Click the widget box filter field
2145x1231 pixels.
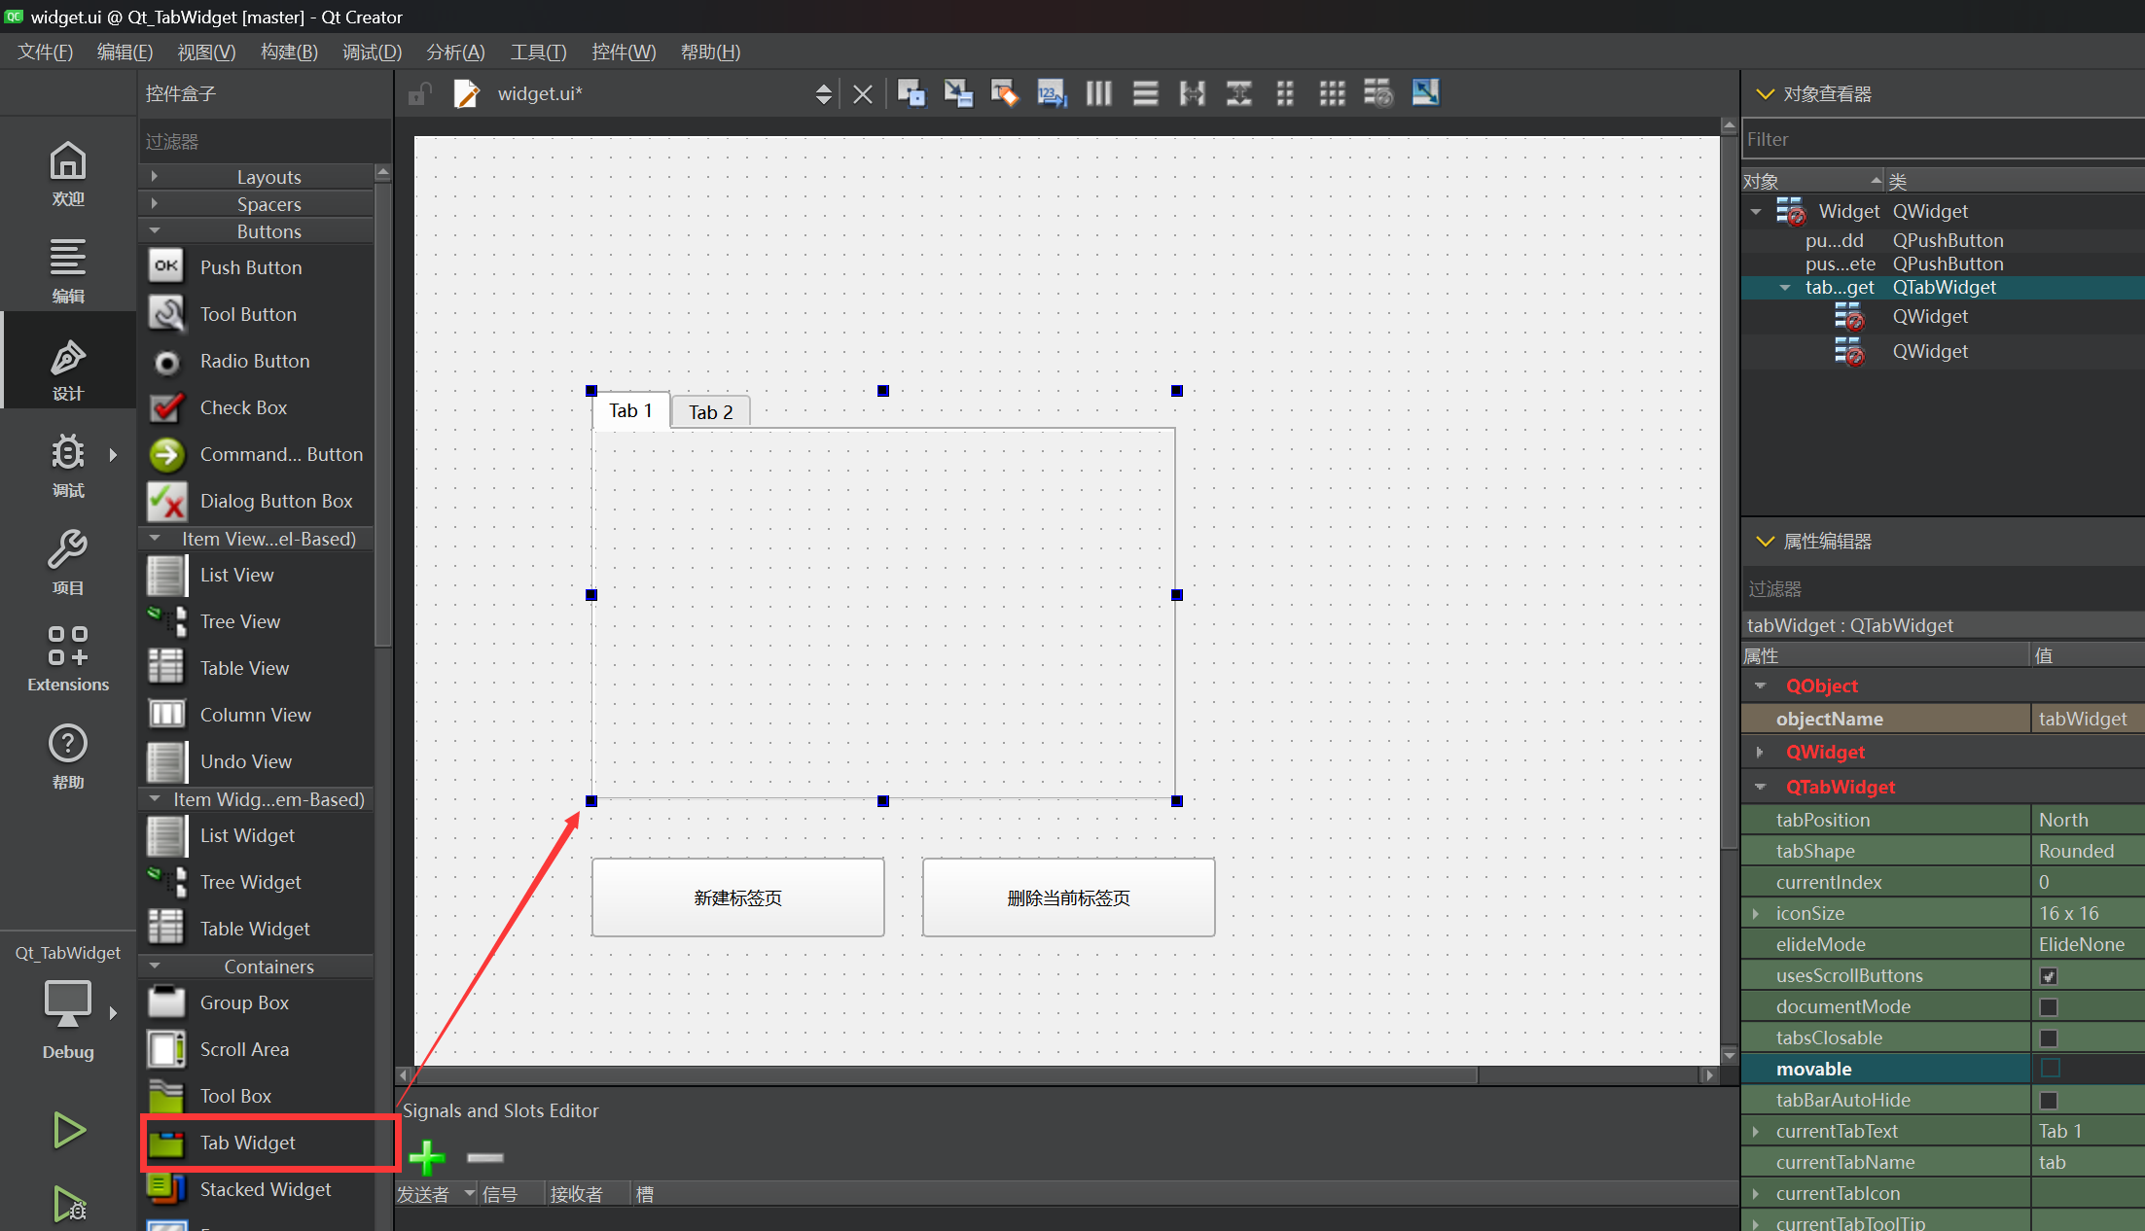pos(265,142)
